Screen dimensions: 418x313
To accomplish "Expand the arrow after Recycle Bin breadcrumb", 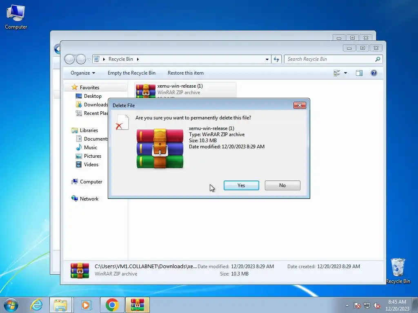I will [138, 59].
